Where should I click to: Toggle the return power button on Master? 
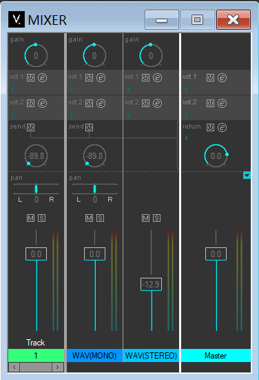click(x=211, y=128)
